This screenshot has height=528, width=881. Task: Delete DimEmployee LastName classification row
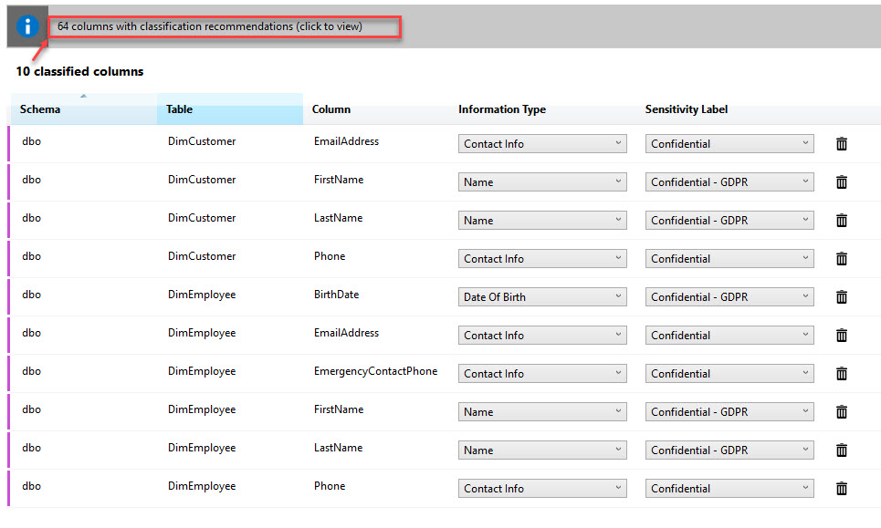coord(842,450)
